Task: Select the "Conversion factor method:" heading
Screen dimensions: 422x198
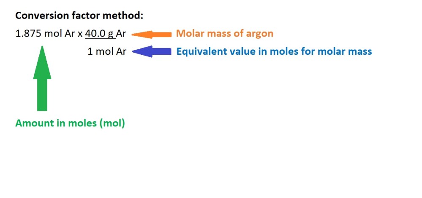Action: [x=79, y=16]
